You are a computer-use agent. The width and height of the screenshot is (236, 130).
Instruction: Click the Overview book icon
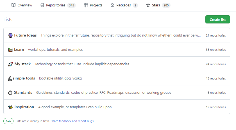[x=13, y=5]
